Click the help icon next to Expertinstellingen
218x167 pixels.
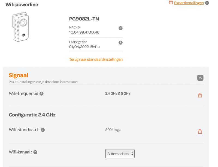point(207,3)
